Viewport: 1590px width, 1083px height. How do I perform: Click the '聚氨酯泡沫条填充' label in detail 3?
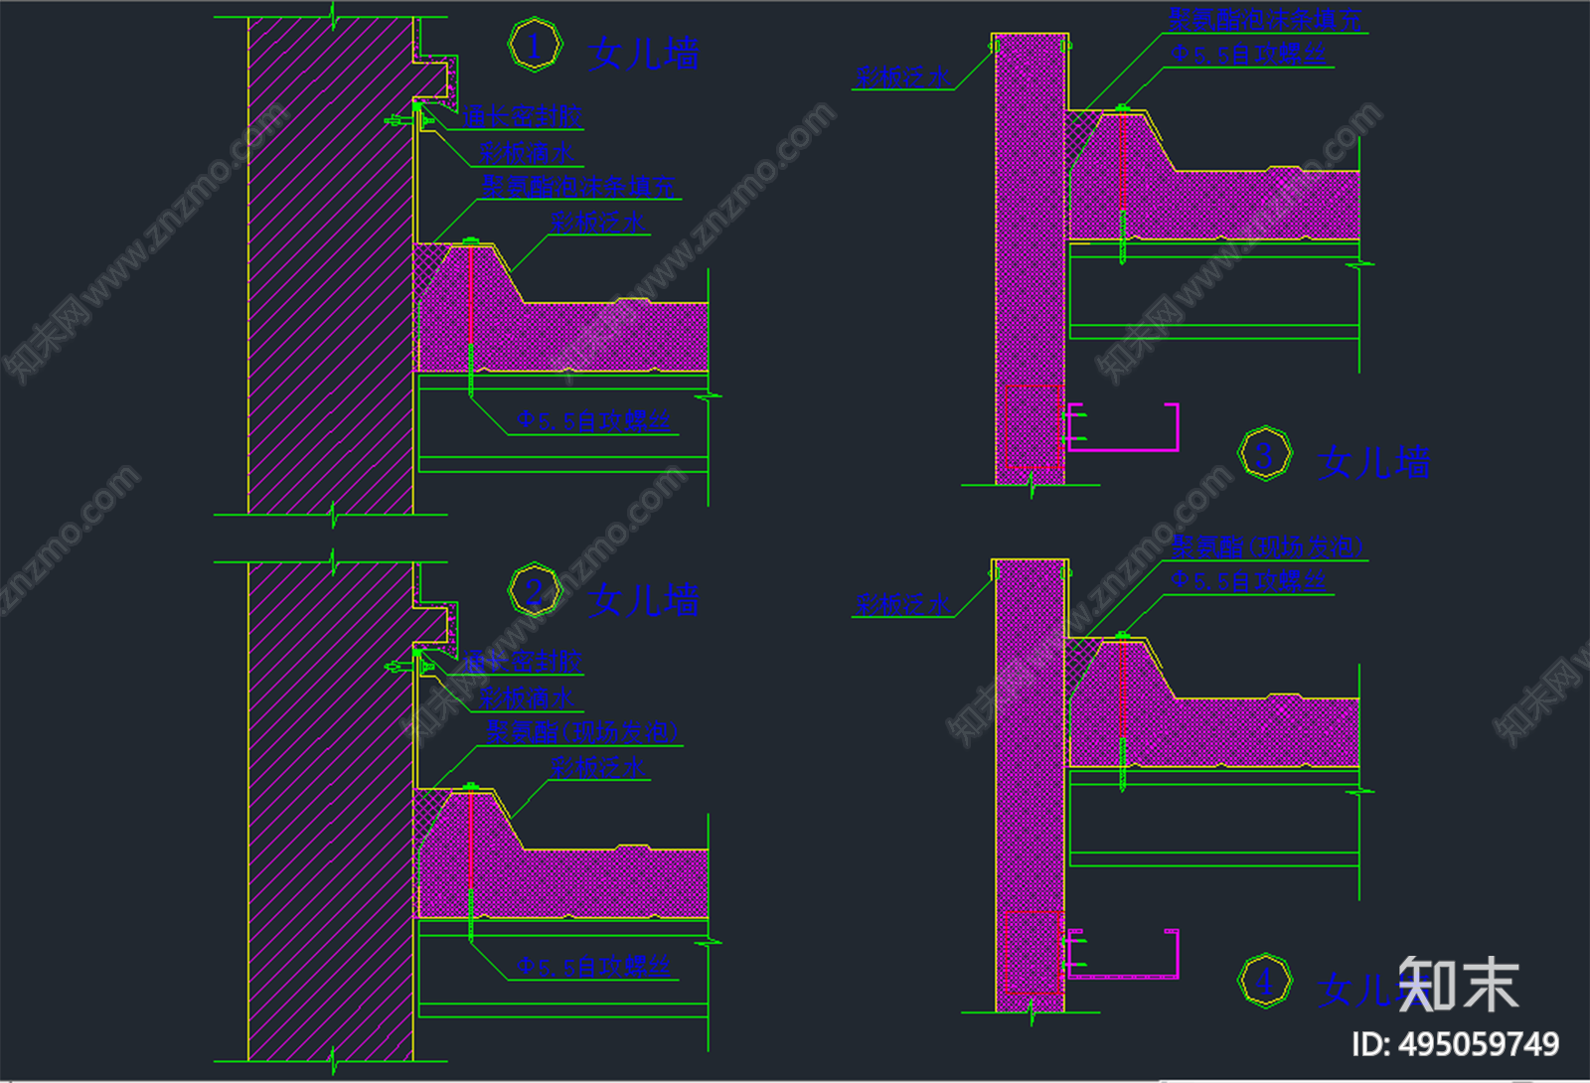1265,19
